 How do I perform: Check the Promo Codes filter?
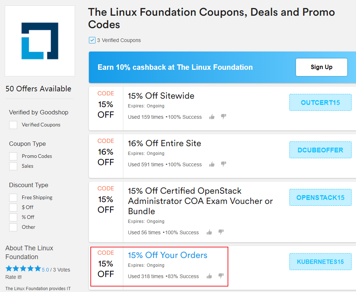click(13, 156)
